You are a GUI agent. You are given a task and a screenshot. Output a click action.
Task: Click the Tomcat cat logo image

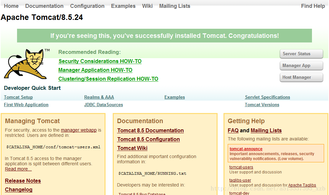(x=27, y=64)
